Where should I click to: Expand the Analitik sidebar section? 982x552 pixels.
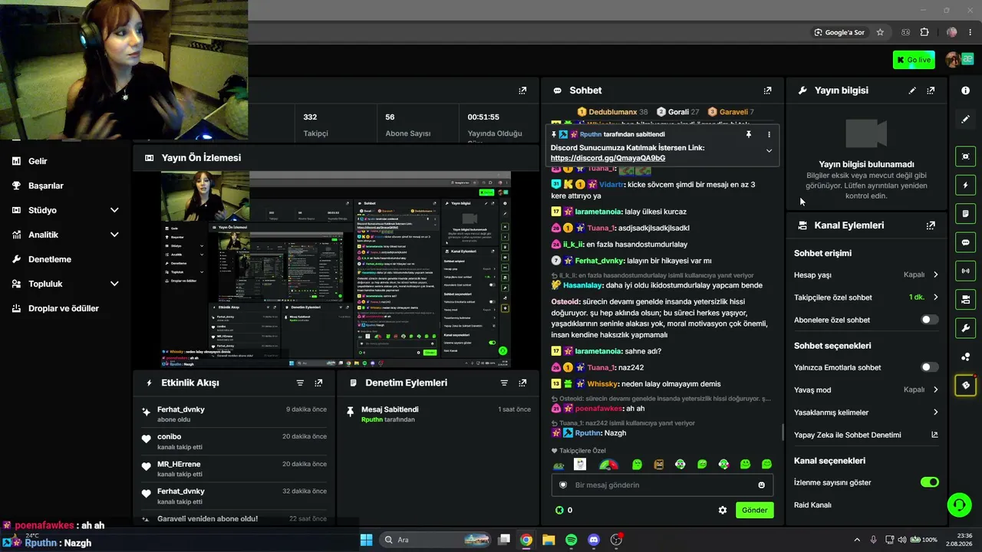point(114,235)
